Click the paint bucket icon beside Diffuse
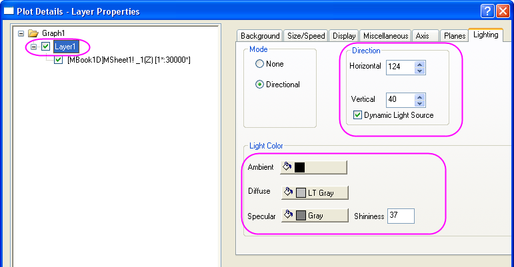The image size is (514, 267). (x=287, y=192)
